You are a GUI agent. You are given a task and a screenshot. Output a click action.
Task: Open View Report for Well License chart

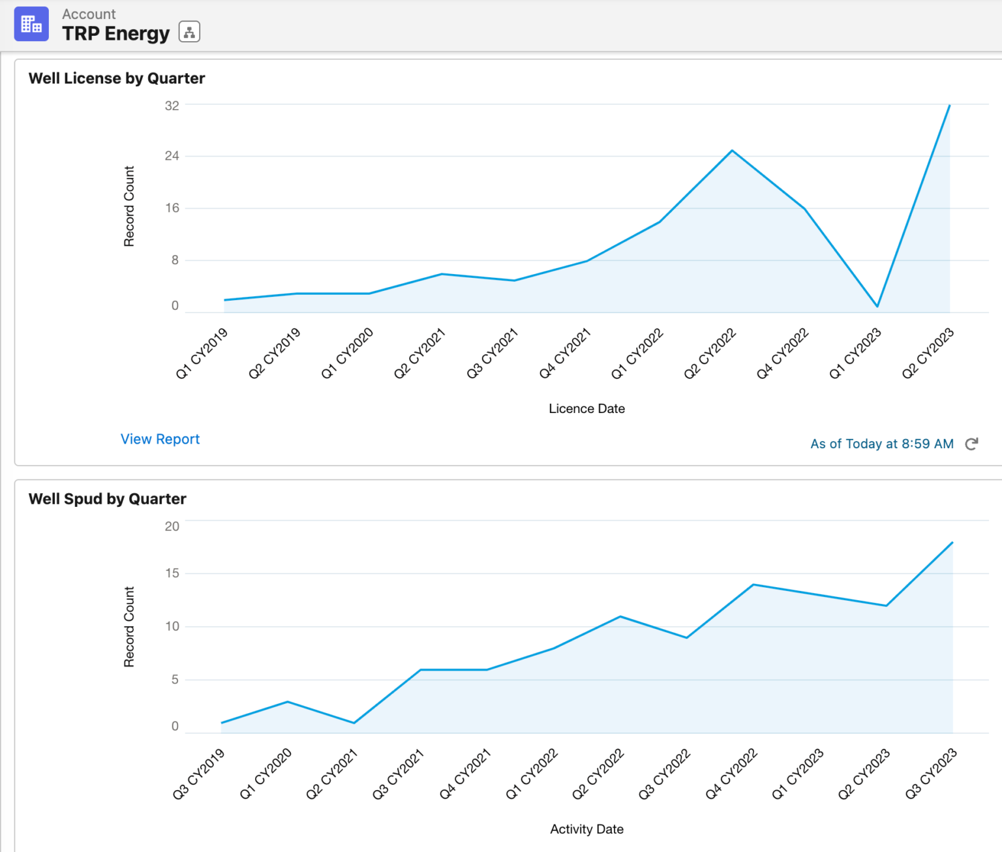160,439
